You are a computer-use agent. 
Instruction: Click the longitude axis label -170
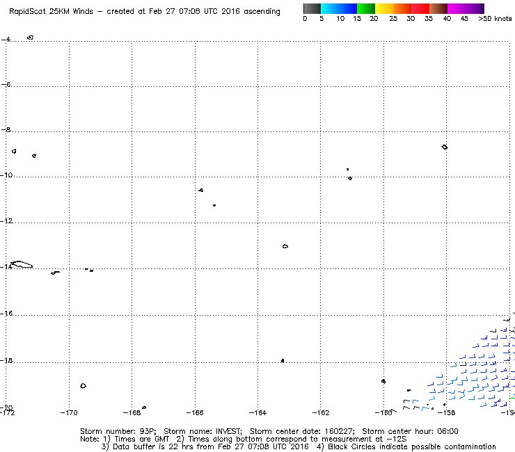coord(69,412)
